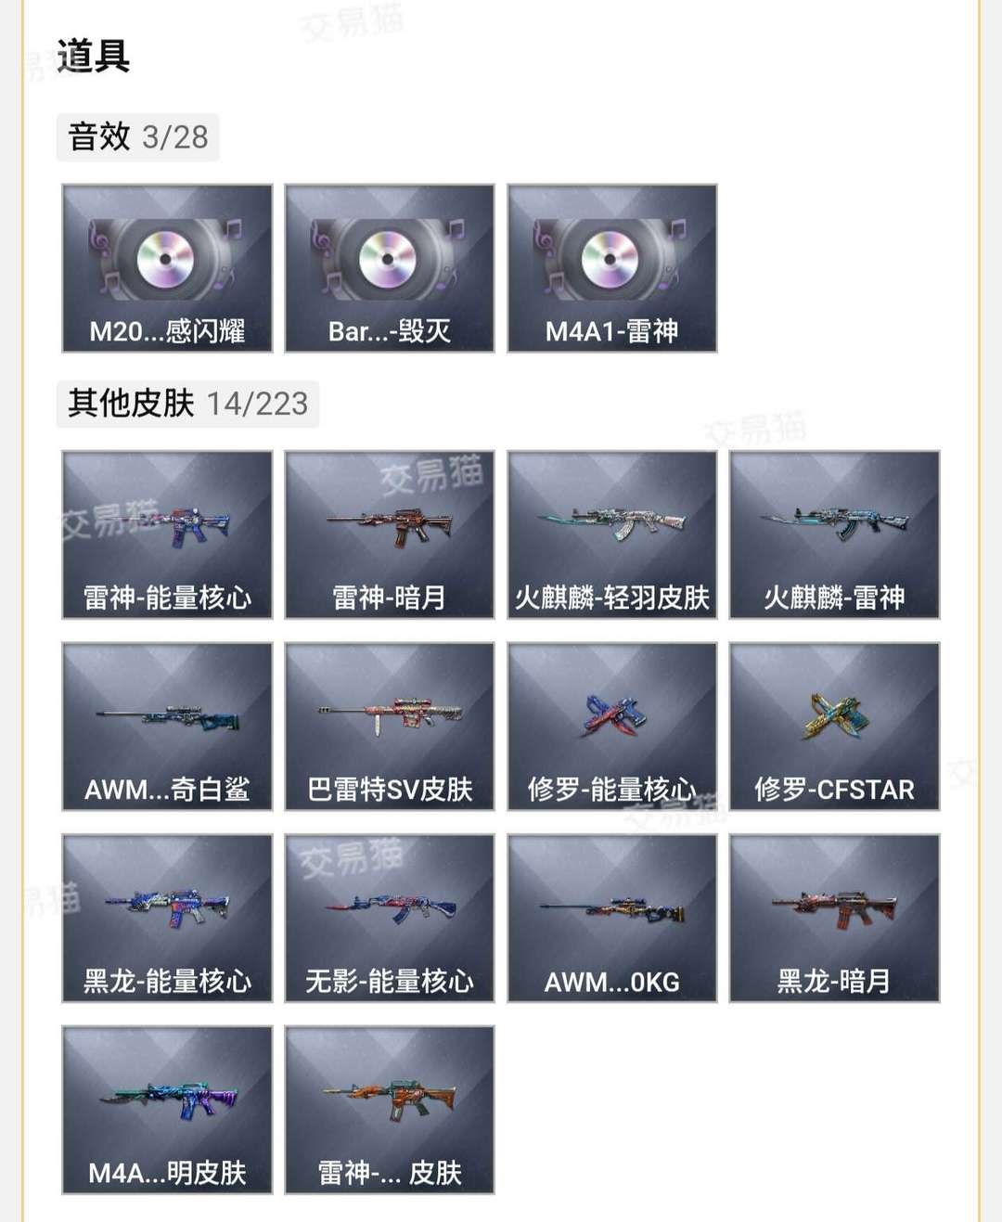
Task: Select the M4A...明皮肤 purple rifle skin
Action: 167,1110
